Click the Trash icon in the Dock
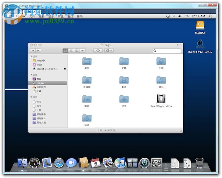 coord(200,163)
